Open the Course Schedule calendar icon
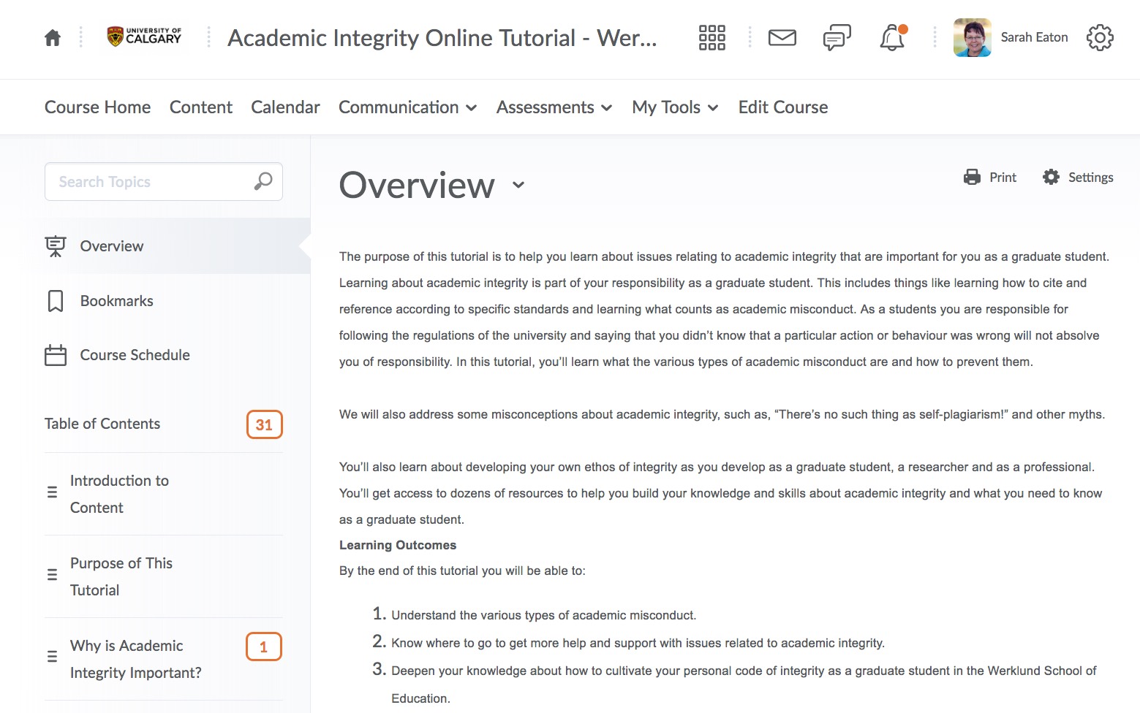 (56, 355)
